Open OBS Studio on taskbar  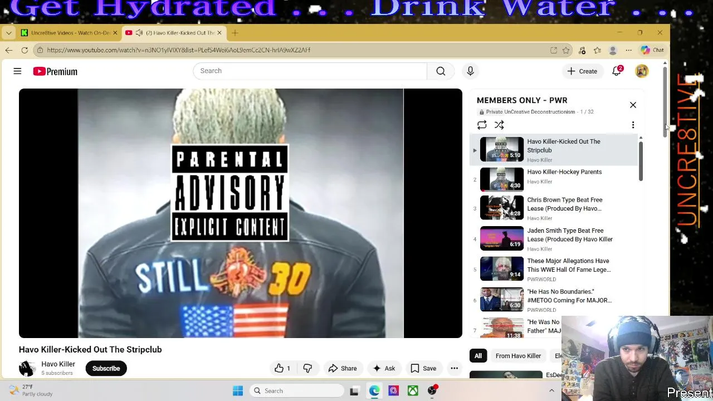pos(432,391)
